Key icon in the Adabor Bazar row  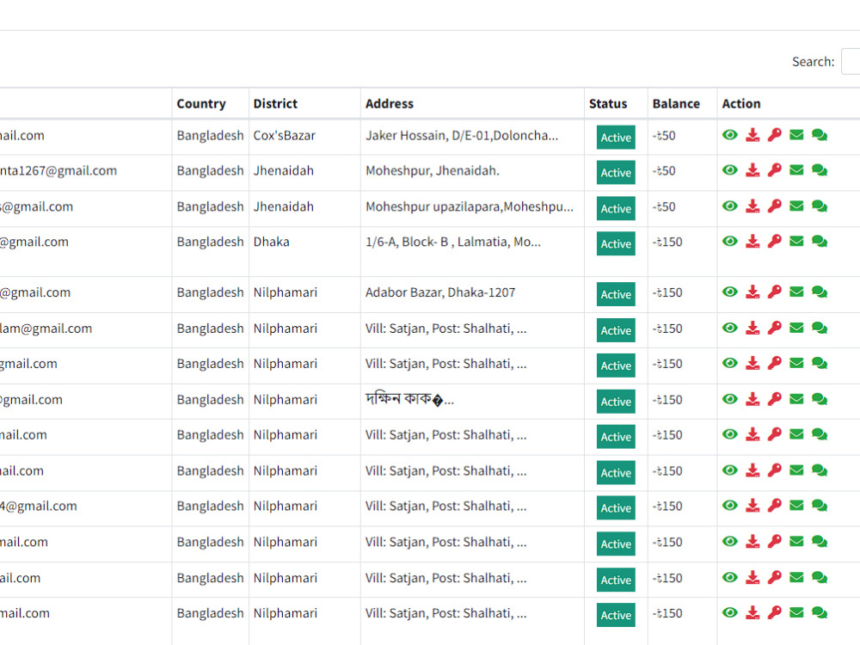775,292
